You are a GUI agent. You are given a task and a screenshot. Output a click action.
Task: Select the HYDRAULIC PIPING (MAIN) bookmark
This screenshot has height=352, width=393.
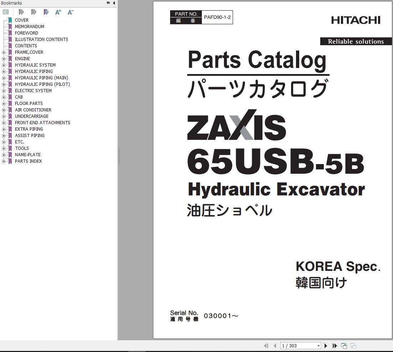[41, 78]
